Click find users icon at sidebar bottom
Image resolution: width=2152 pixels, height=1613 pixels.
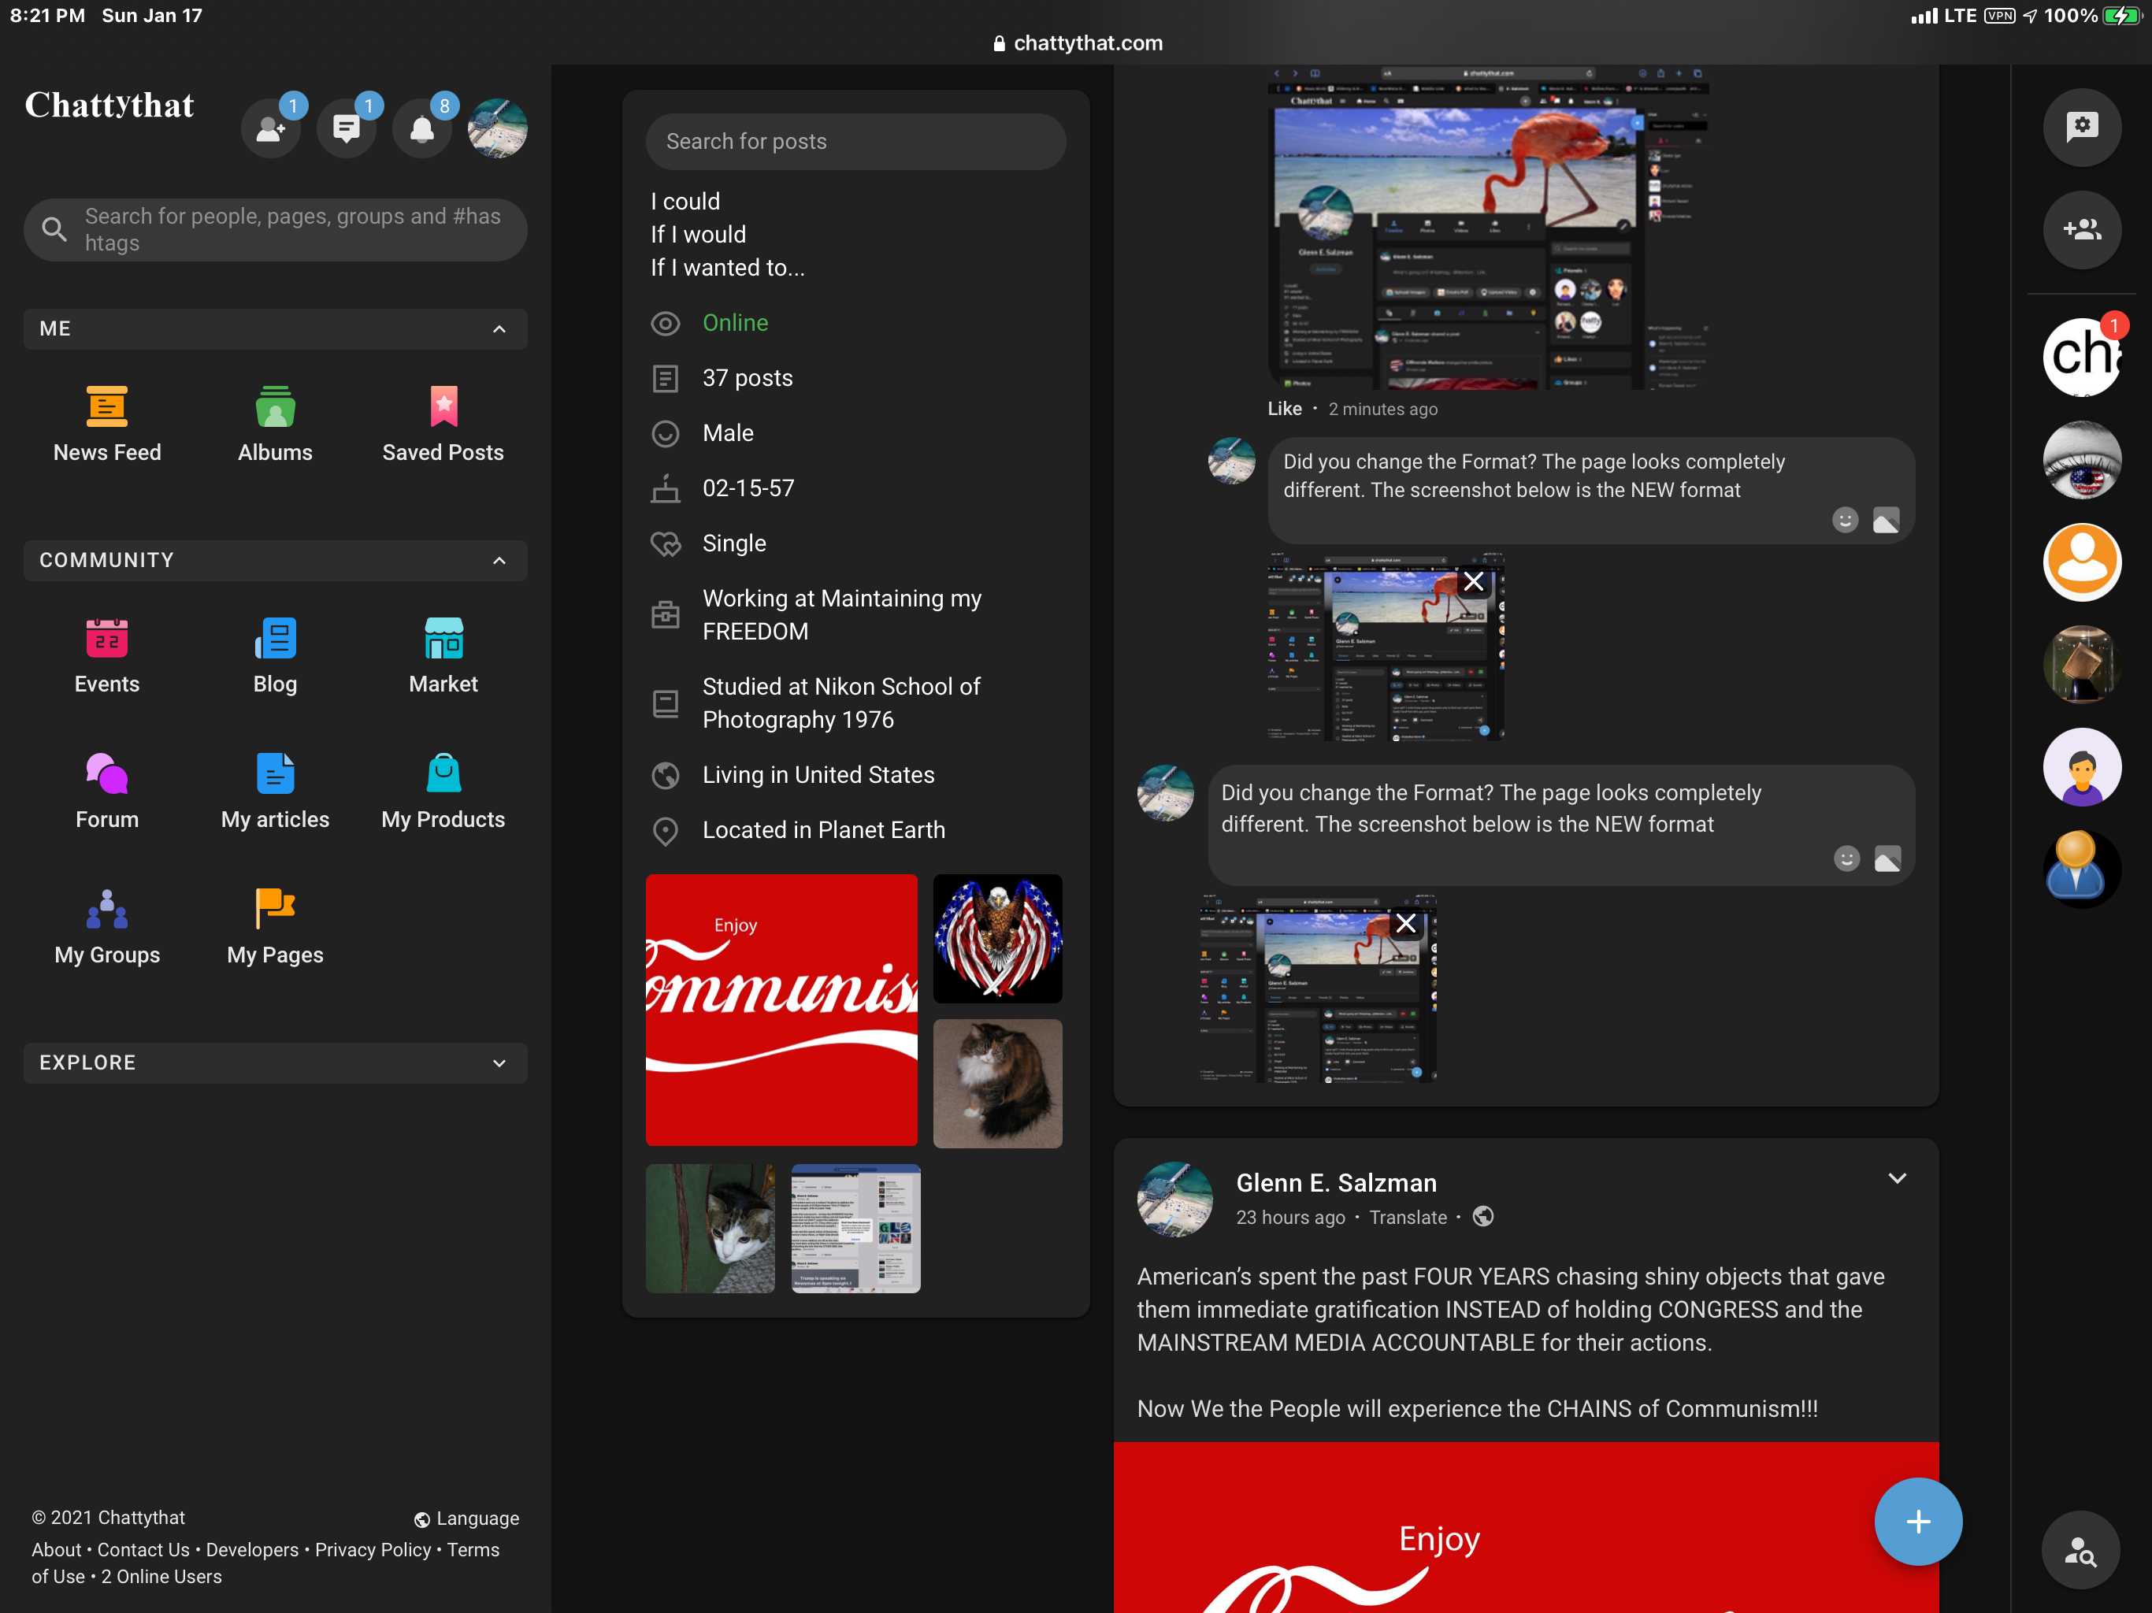click(x=2081, y=1550)
